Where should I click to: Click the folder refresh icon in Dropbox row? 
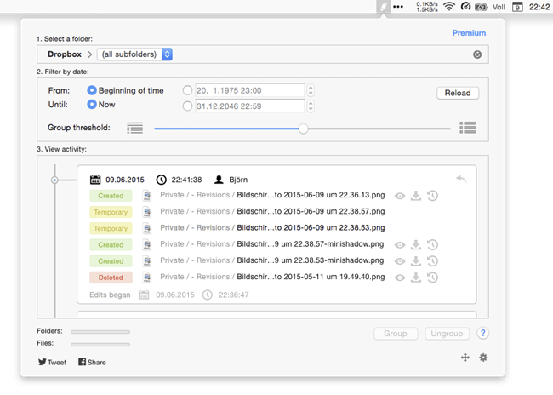478,55
